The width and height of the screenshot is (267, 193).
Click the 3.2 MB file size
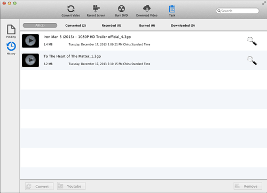click(x=48, y=64)
